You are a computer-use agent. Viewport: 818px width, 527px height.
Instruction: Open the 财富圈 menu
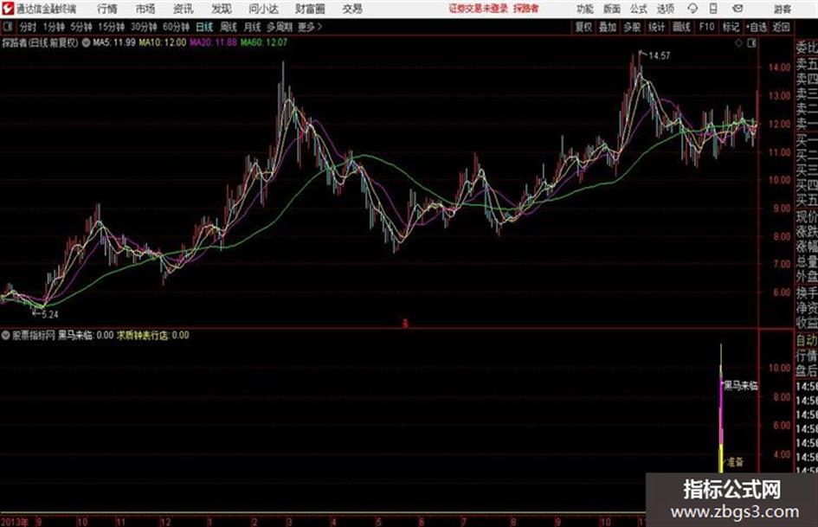point(310,9)
